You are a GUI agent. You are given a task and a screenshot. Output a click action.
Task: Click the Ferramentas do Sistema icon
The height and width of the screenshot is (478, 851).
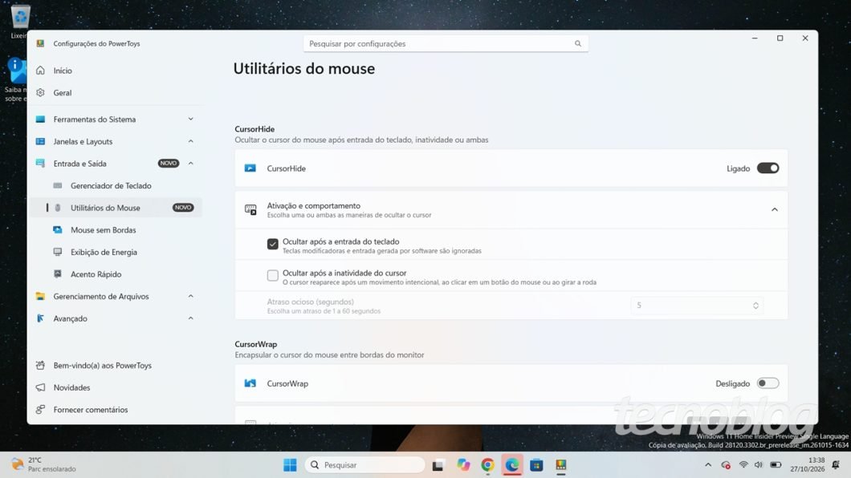(40, 119)
